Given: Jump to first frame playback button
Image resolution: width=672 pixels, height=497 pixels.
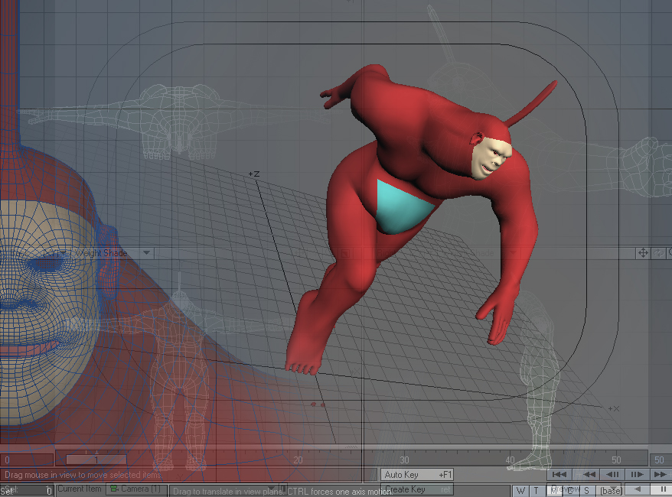Looking at the screenshot, I should click(559, 474).
